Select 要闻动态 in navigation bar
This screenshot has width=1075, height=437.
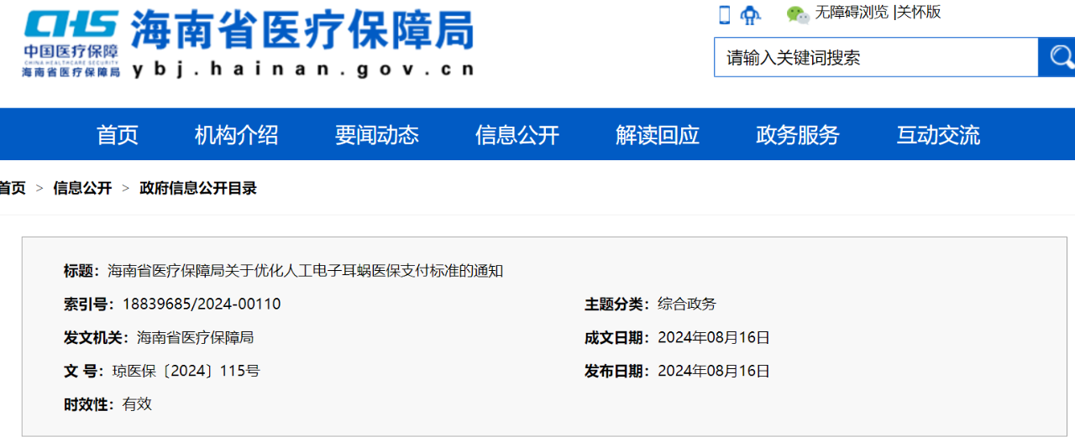(376, 135)
